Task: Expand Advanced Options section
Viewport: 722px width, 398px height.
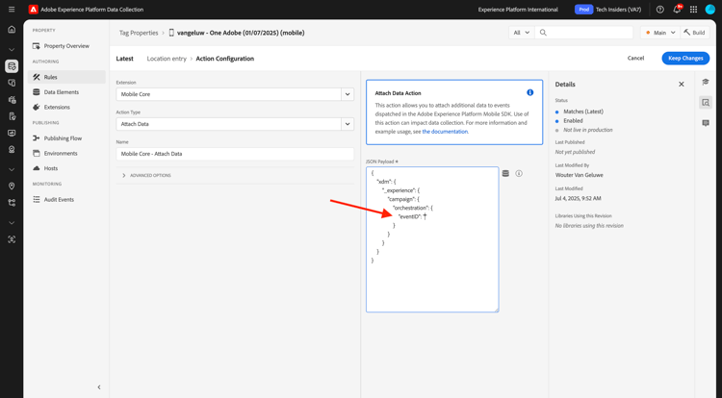Action: 146,176
